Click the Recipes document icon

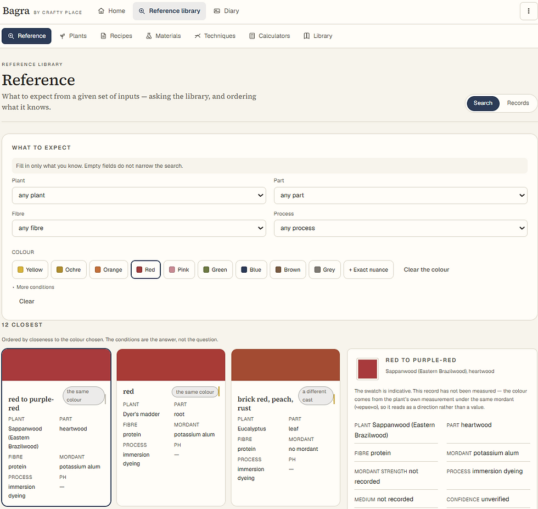(103, 36)
